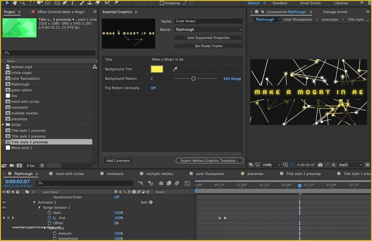Turn on Flip Pattern Vertically
Viewport: 372px width, 241px height.
pyautogui.click(x=153, y=88)
